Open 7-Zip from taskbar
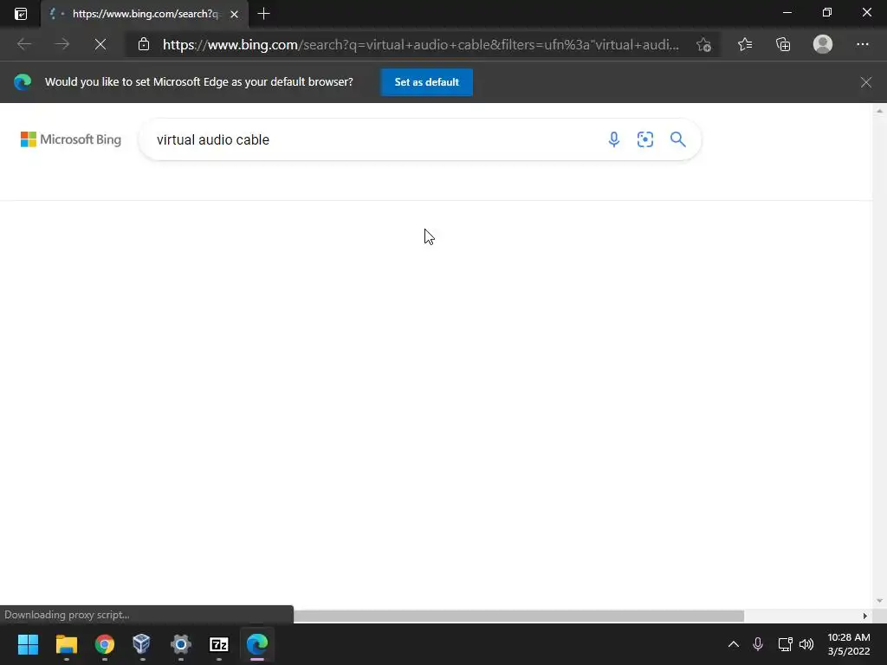Image resolution: width=887 pixels, height=665 pixels. coord(219,644)
